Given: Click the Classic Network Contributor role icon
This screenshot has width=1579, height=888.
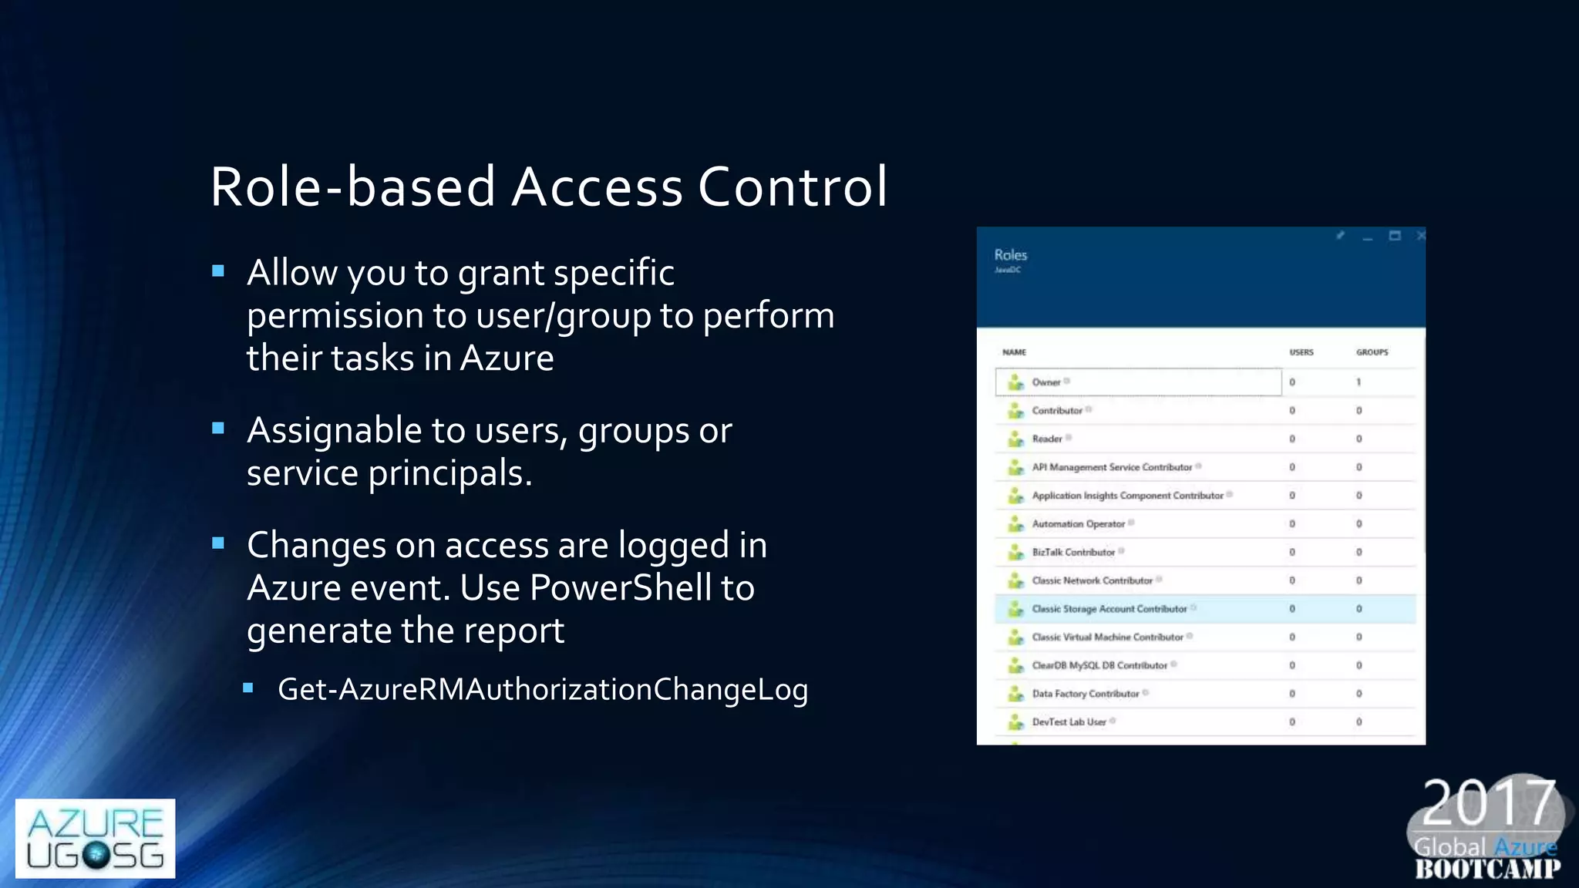Looking at the screenshot, I should (x=1016, y=580).
